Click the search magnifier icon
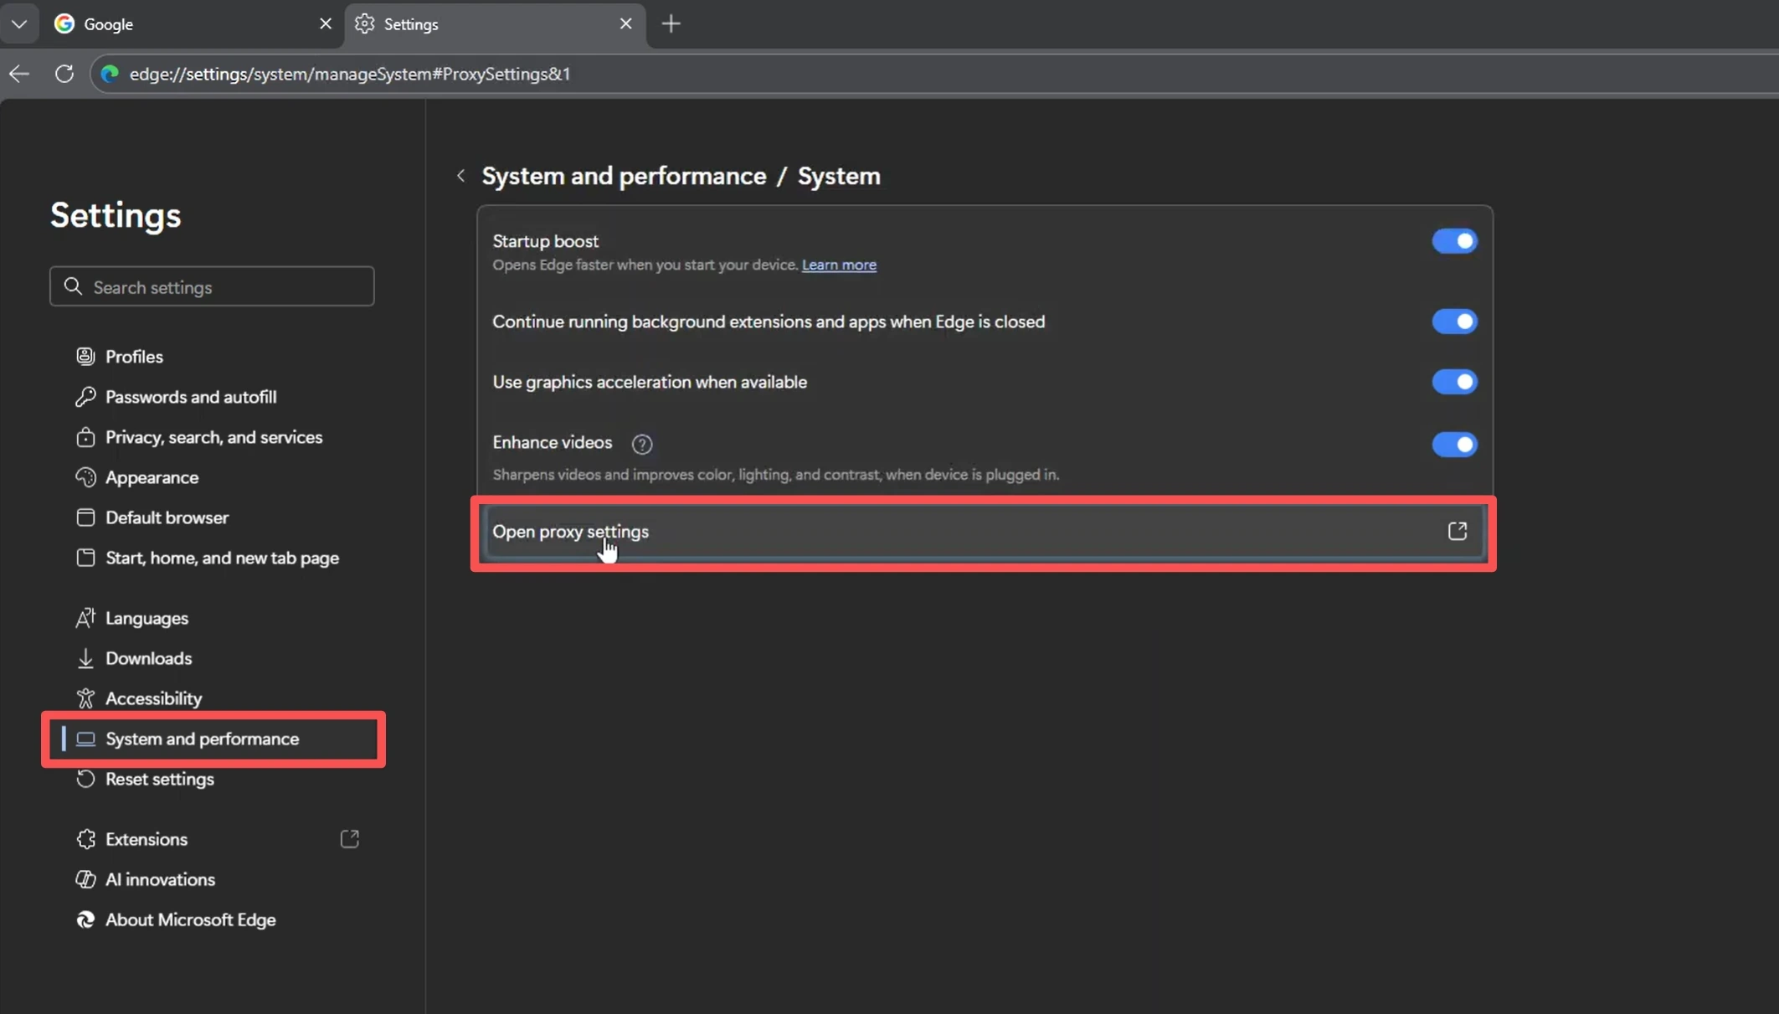The image size is (1779, 1014). coord(74,286)
